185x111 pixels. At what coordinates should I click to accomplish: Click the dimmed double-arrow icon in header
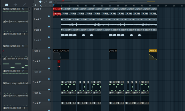(x=50, y=6)
